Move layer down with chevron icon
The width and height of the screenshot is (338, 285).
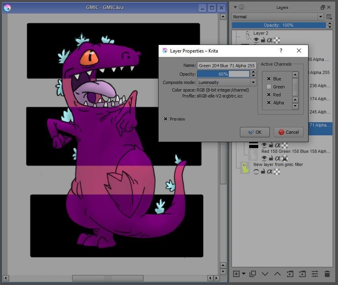click(265, 274)
